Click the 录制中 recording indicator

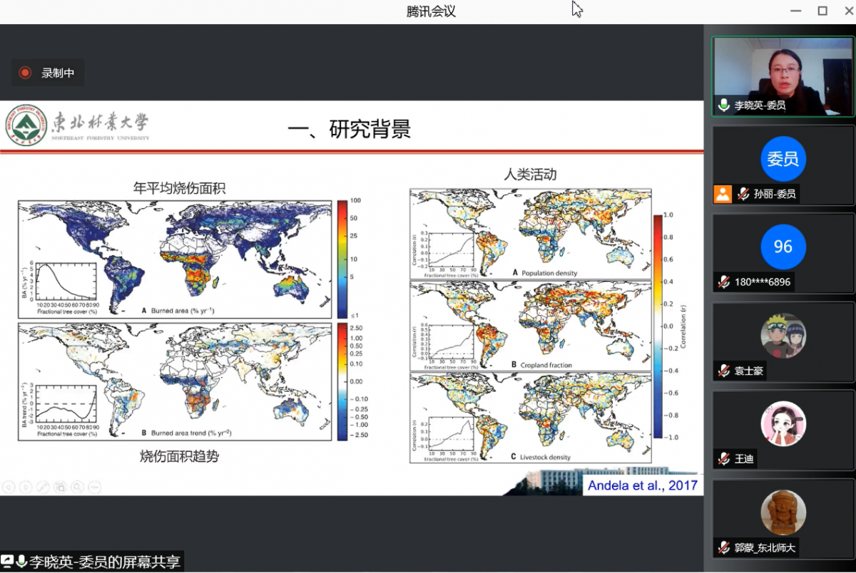(x=47, y=73)
